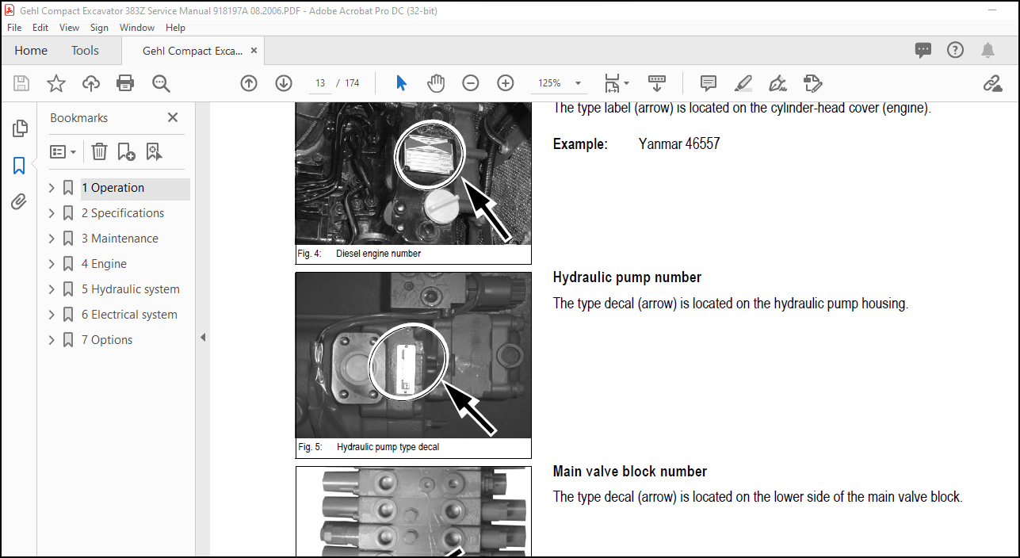Screen dimensions: 1020x558
Task: Open the View menu
Action: pyautogui.click(x=70, y=28)
